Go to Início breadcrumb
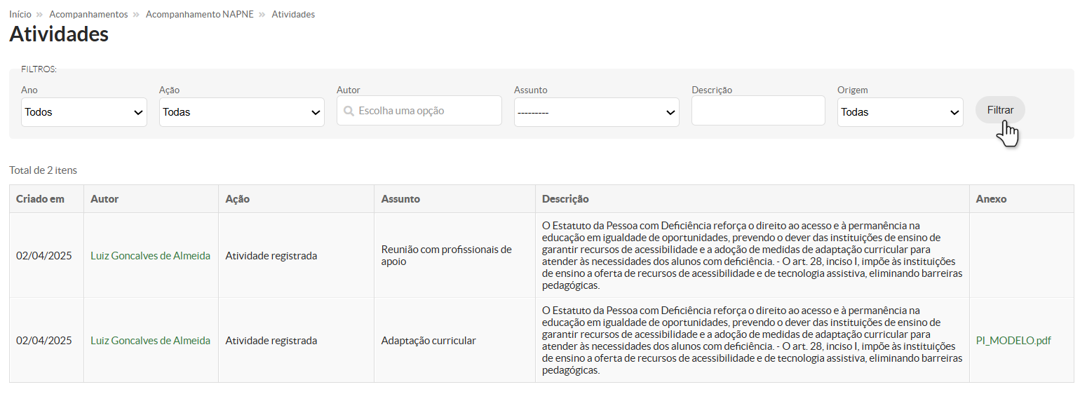This screenshot has height=394, width=1080. coord(20,14)
